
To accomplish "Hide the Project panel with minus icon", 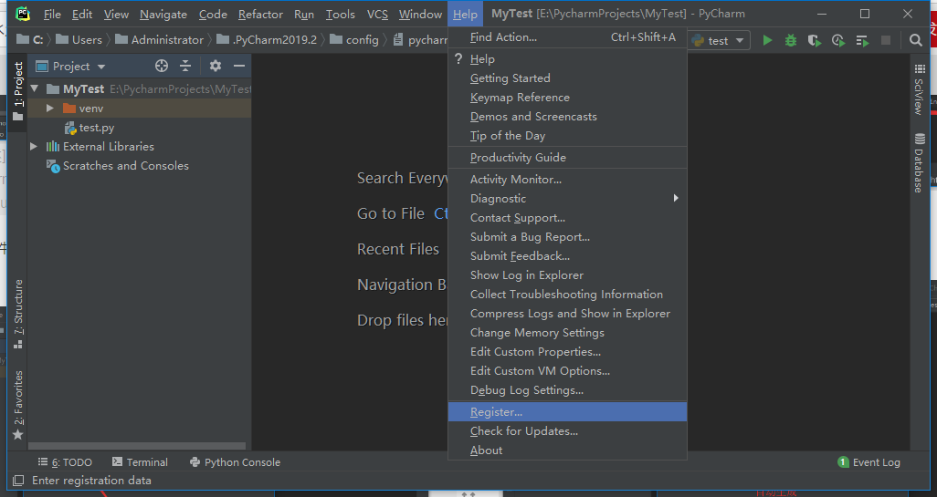I will tap(239, 66).
